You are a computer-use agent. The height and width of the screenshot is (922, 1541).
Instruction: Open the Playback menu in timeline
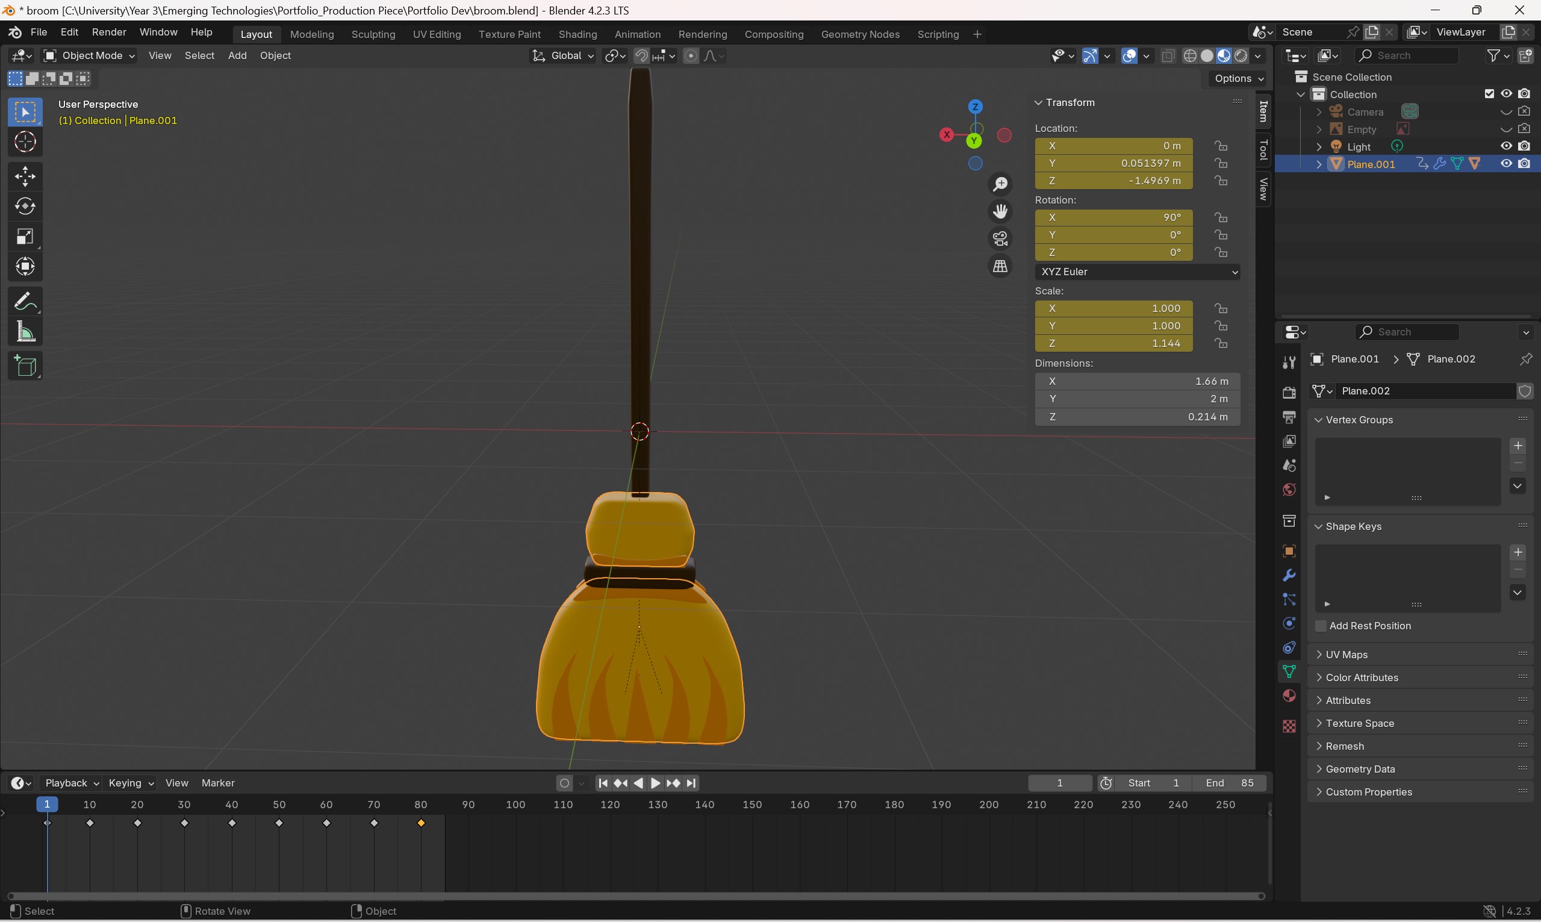pyautogui.click(x=72, y=783)
